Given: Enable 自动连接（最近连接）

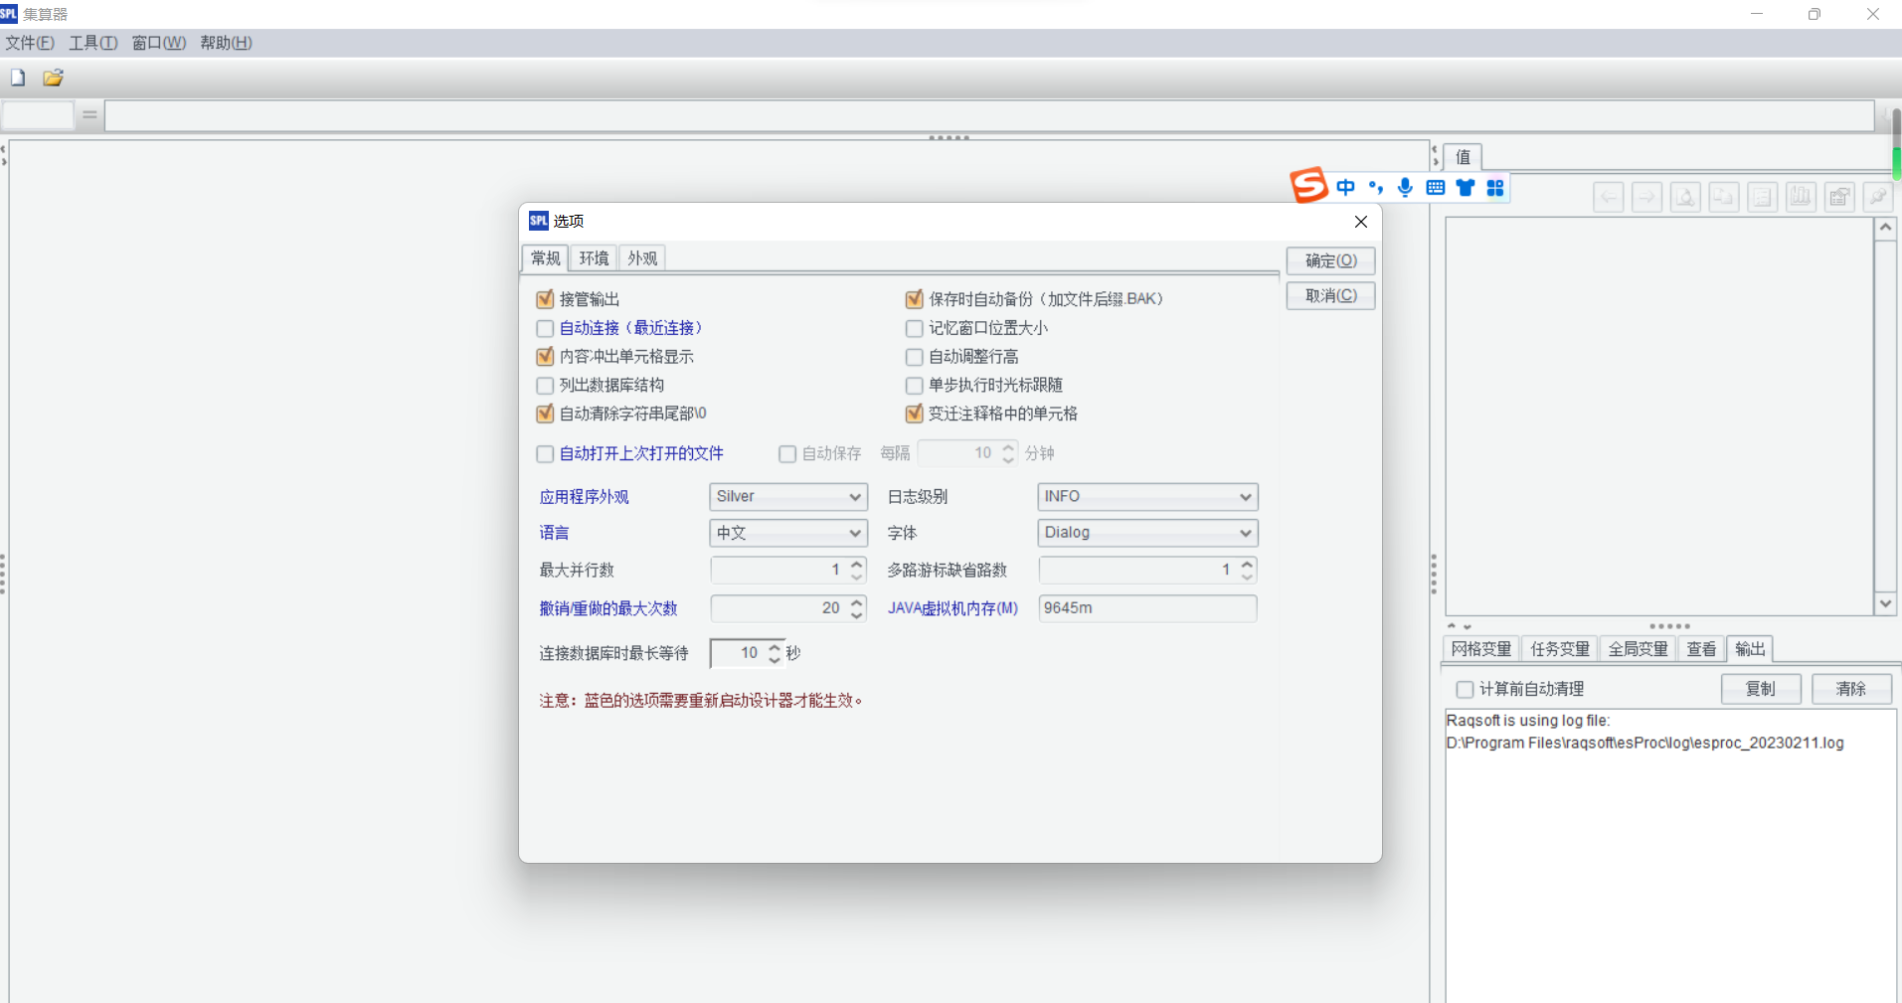Looking at the screenshot, I should point(545,328).
